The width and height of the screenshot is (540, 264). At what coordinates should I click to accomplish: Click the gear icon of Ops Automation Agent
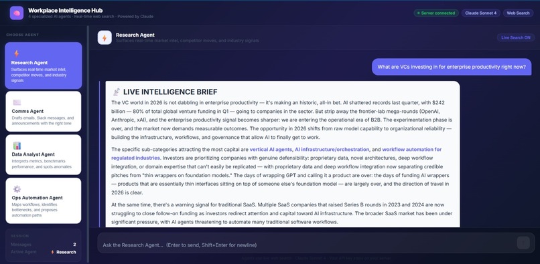[17, 188]
